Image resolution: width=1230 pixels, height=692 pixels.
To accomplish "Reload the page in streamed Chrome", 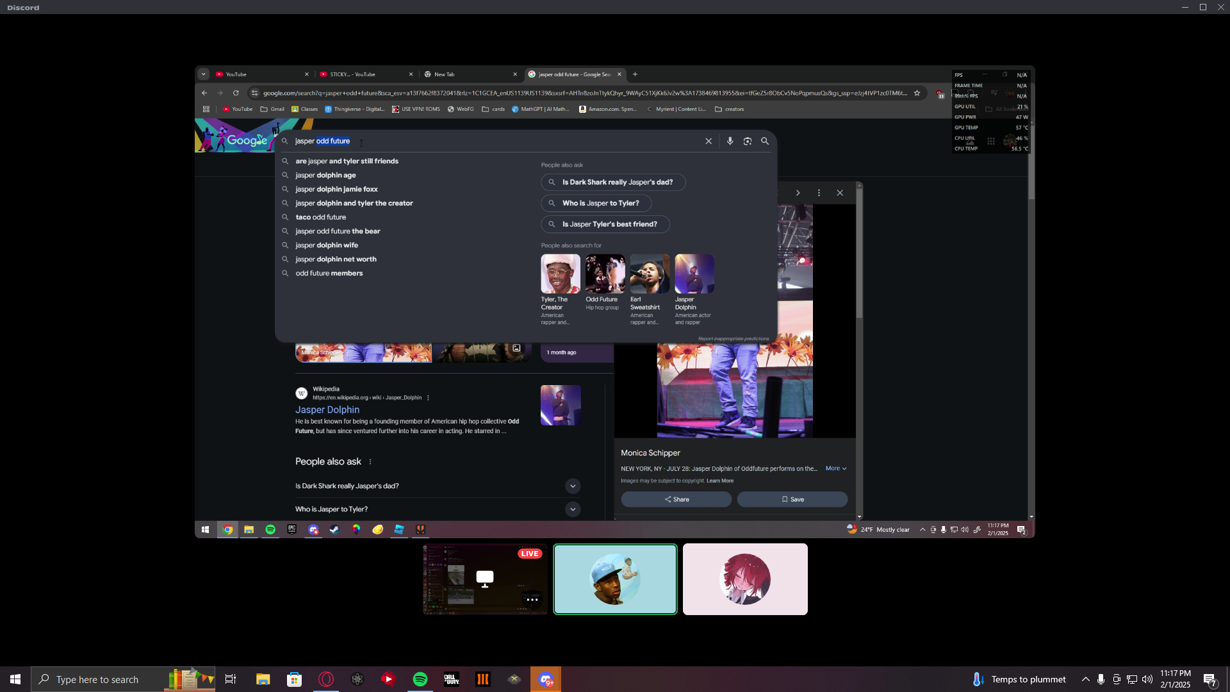I will [236, 93].
